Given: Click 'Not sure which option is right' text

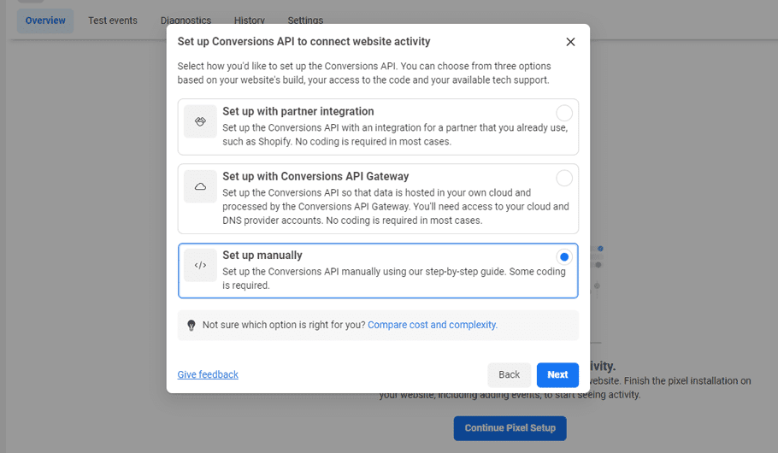Looking at the screenshot, I should coord(284,325).
